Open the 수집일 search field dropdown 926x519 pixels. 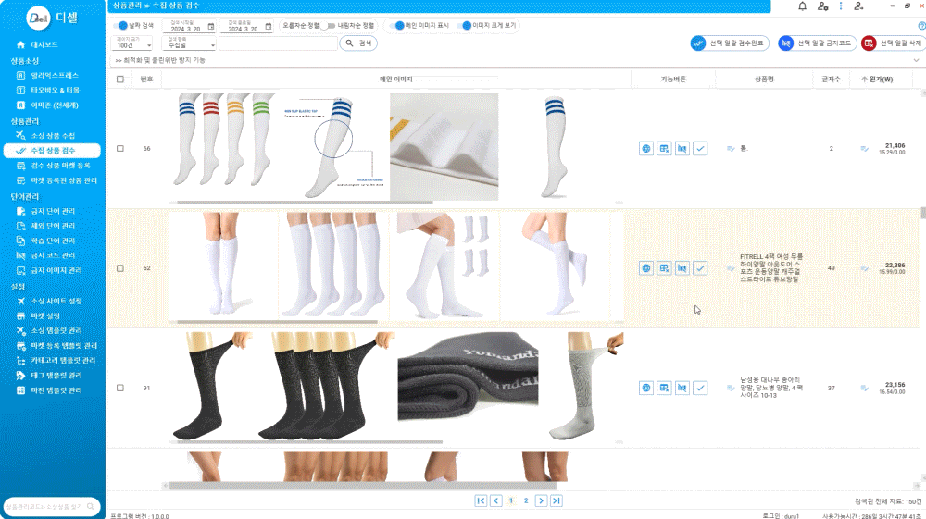point(189,43)
